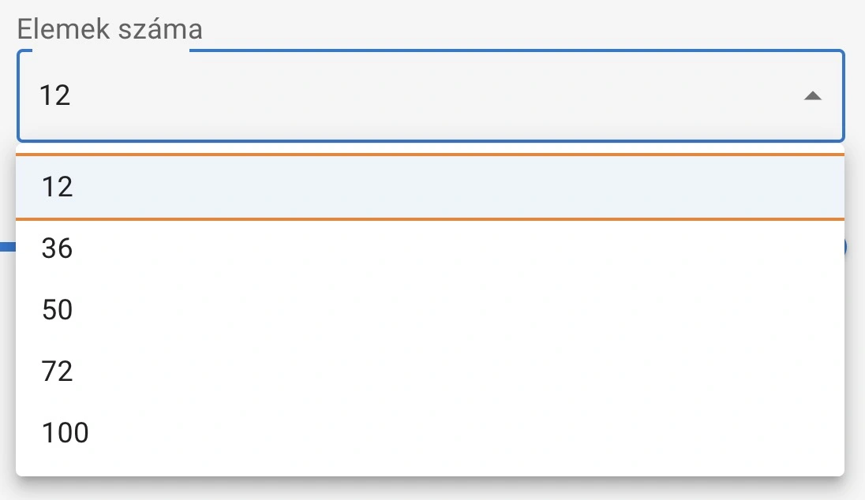Viewport: 865px width, 500px height.
Task: Click the Elemek száma combo box
Action: click(x=430, y=96)
